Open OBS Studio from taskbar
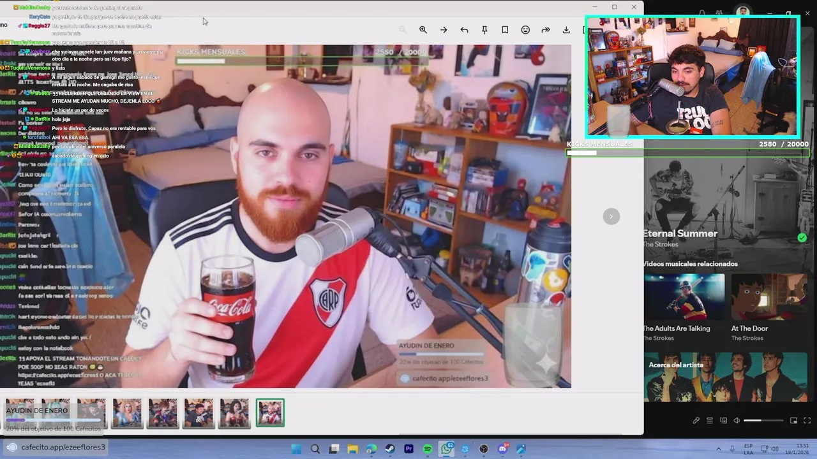 click(484, 449)
